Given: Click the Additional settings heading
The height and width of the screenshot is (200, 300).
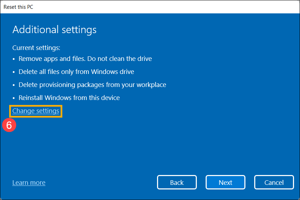Looking at the screenshot, I should point(54,30).
